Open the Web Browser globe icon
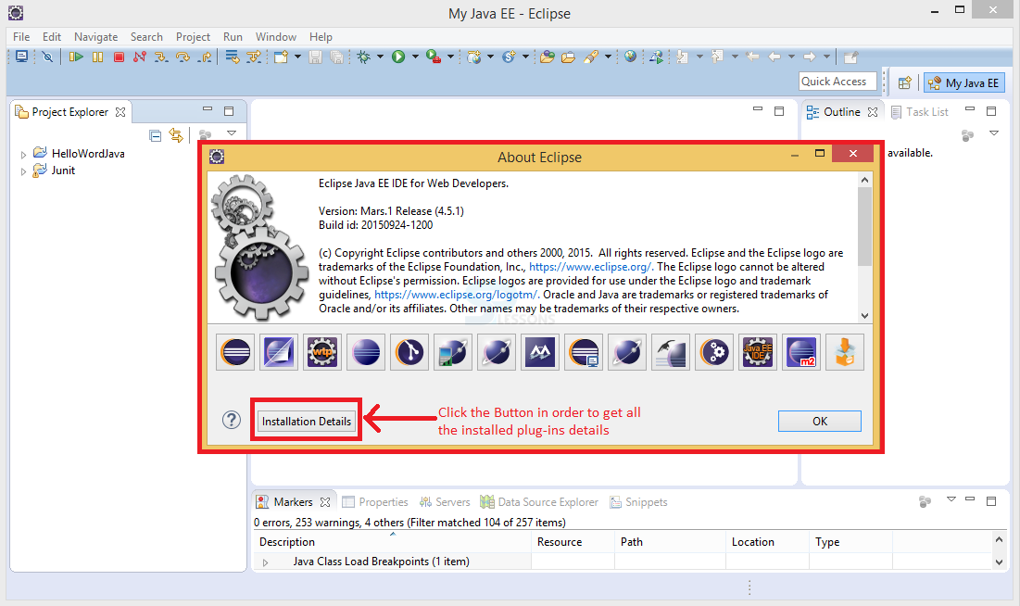This screenshot has height=606, width=1020. 630,57
